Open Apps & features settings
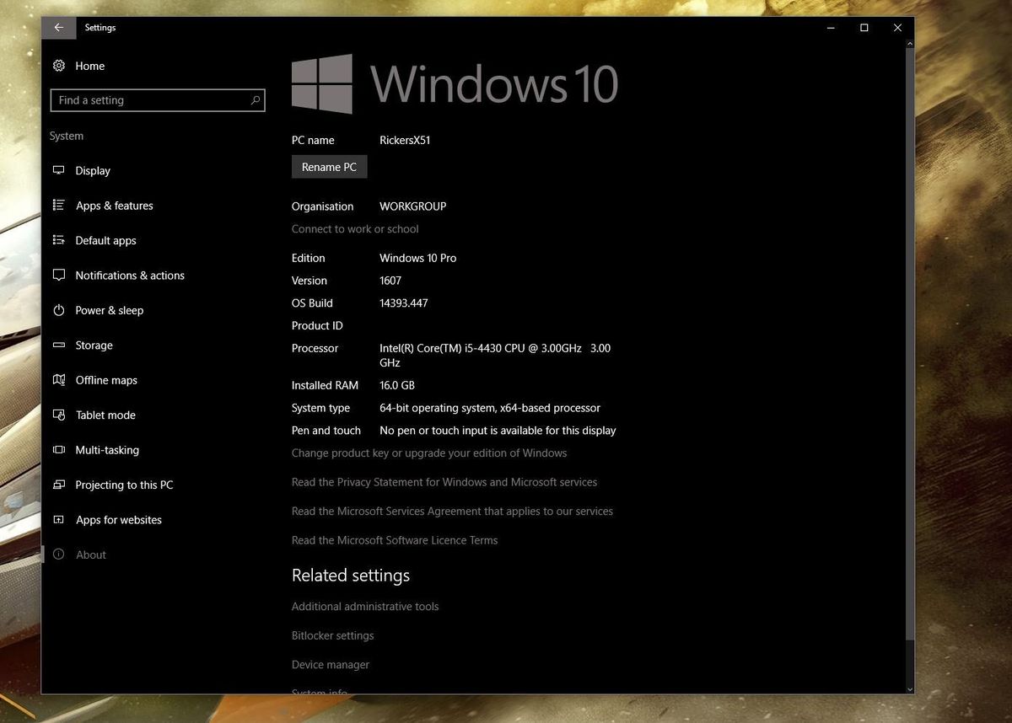Viewport: 1012px width, 723px height. (114, 205)
